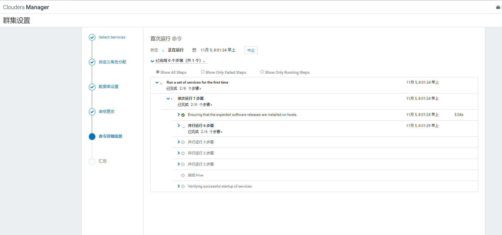
Task: Expand the first 并行运行 3 步骤 row
Action: (x=179, y=142)
